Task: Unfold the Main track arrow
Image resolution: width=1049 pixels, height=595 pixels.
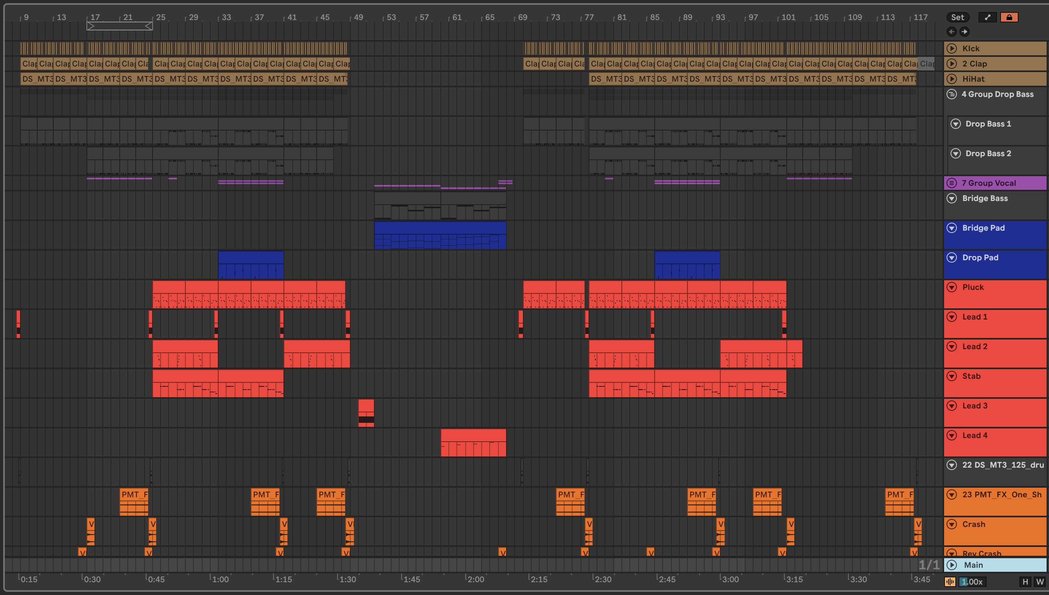Action: pos(952,565)
